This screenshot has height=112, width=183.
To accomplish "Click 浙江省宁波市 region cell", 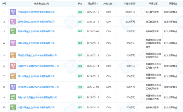I will click(152, 12).
